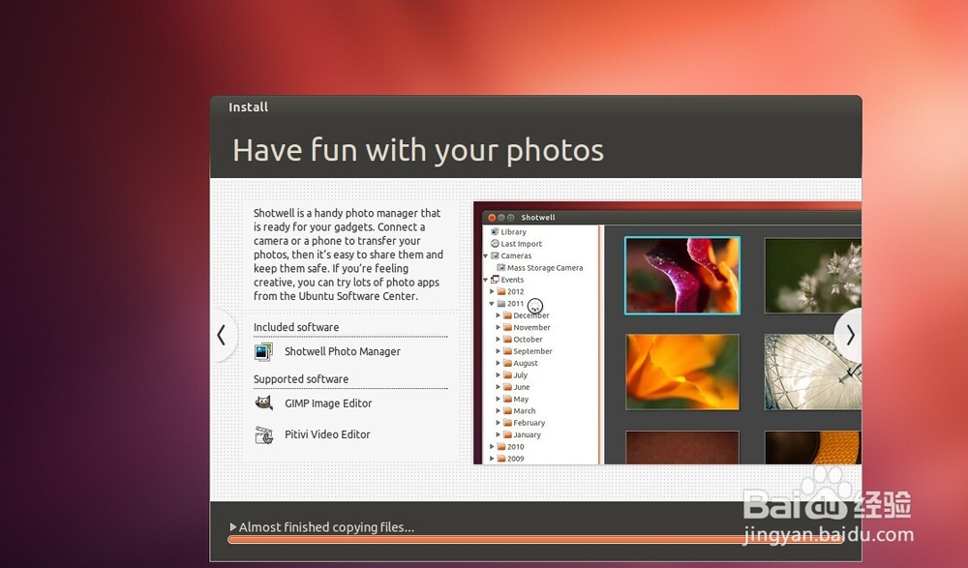
Task: Expand the 2012 events folder
Action: click(493, 291)
